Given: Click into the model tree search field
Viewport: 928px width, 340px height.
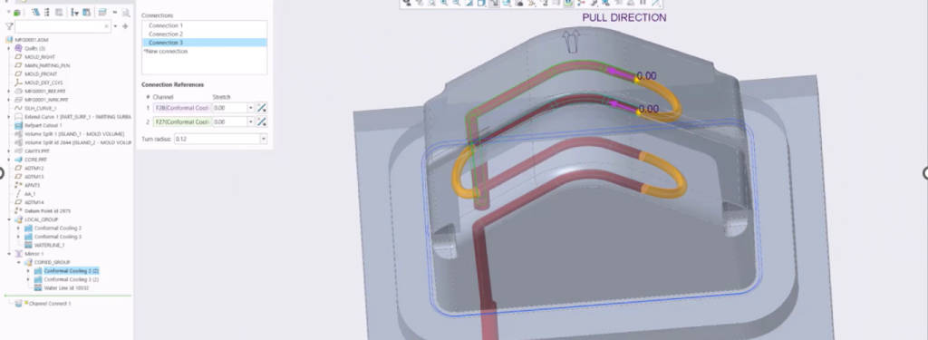Looking at the screenshot, I should (x=63, y=26).
